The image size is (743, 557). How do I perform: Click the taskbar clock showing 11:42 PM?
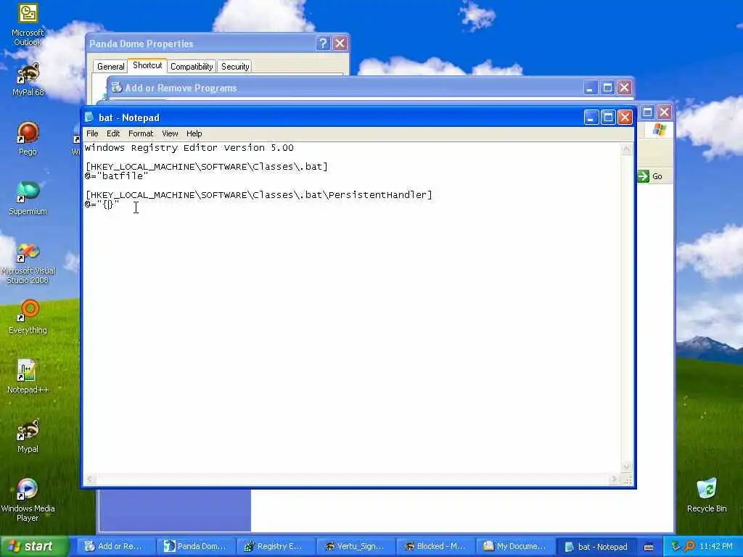click(716, 546)
